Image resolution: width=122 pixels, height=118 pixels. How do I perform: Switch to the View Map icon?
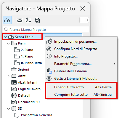click(20, 20)
